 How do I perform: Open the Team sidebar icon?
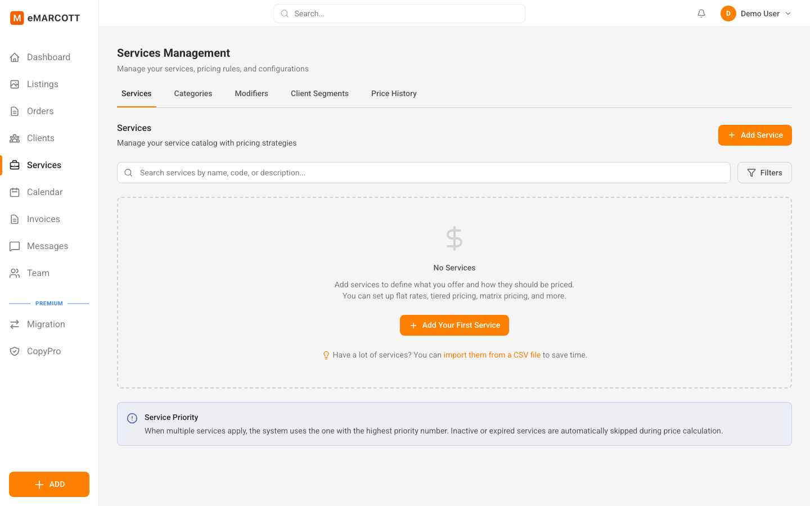(15, 273)
